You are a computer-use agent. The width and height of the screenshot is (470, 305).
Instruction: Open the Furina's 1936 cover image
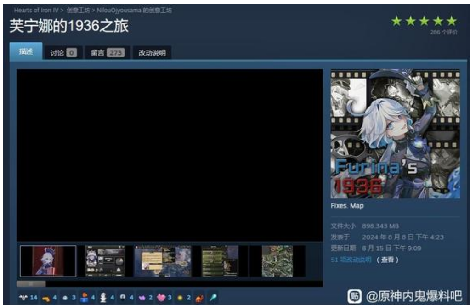tap(395, 134)
